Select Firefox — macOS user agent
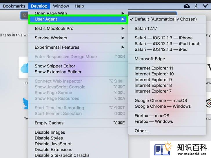211x158 pixels. pyautogui.click(x=167, y=115)
